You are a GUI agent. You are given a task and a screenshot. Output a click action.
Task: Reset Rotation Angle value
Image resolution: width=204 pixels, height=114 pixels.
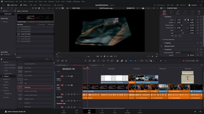[201, 25]
